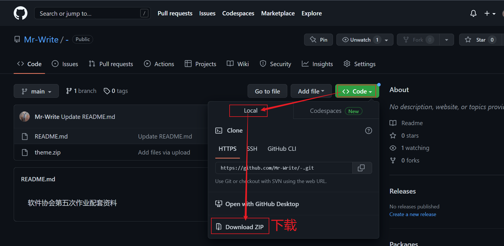Open the Insights tab
The image size is (504, 246).
click(x=317, y=64)
